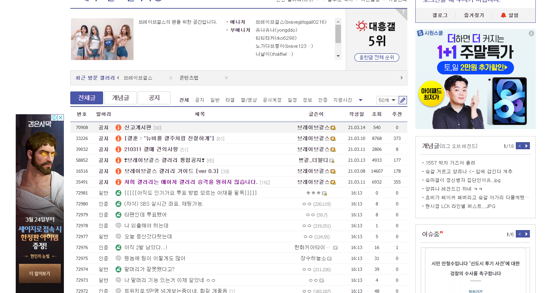Click the 조회 column header
Screen dimensions: 546x293
pos(377,114)
